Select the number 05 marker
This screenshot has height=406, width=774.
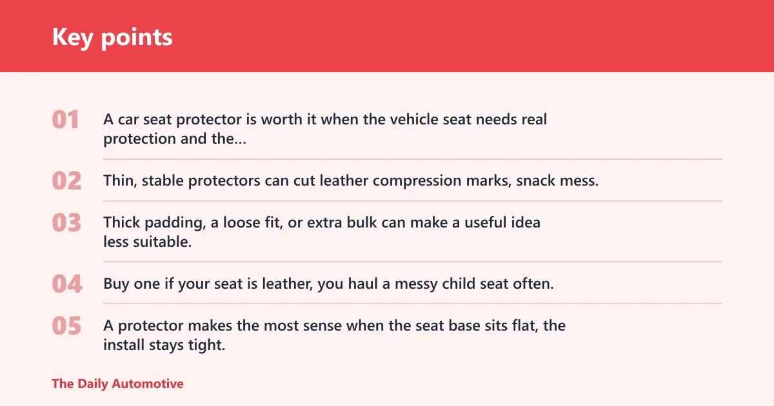(x=66, y=326)
